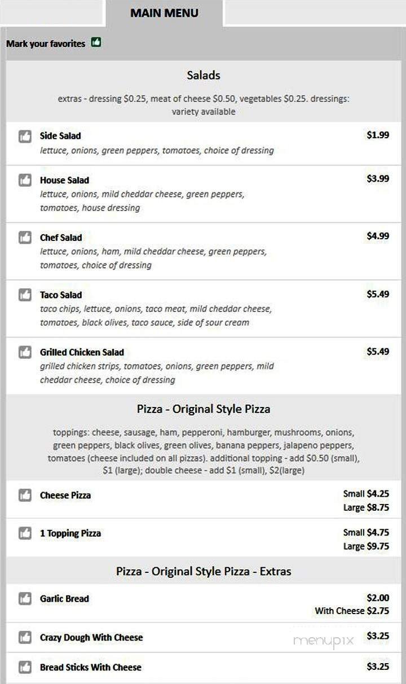406x684 pixels.
Task: Click the green thumbs-up next to Mark your favorites
Action: [x=96, y=42]
